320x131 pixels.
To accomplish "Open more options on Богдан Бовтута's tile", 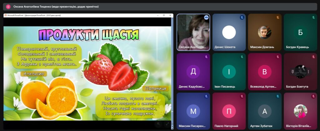I will pyautogui.click(x=308, y=71).
